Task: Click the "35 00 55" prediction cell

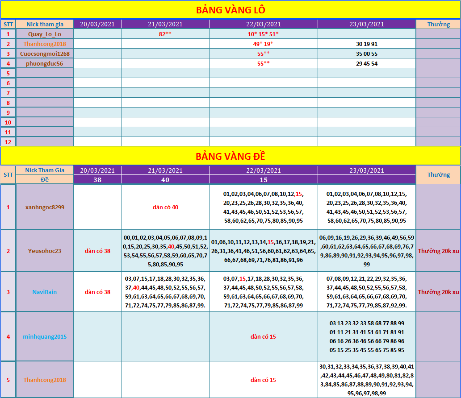Action: coord(367,54)
